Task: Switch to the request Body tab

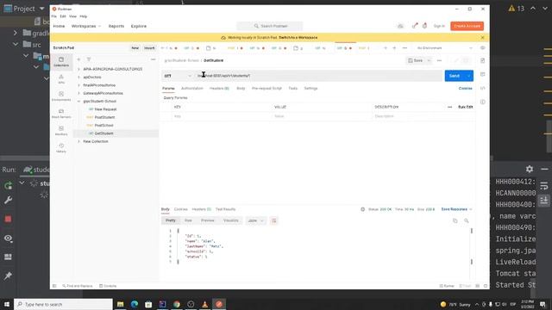Action: pos(241,88)
